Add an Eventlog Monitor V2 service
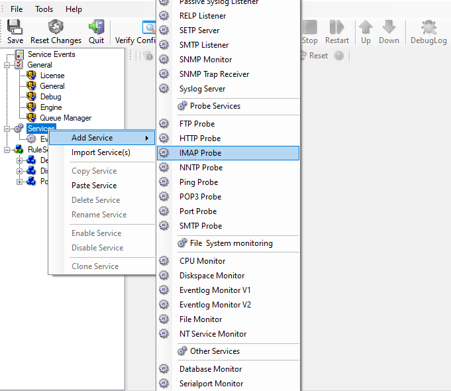This screenshot has width=451, height=391. coord(215,305)
